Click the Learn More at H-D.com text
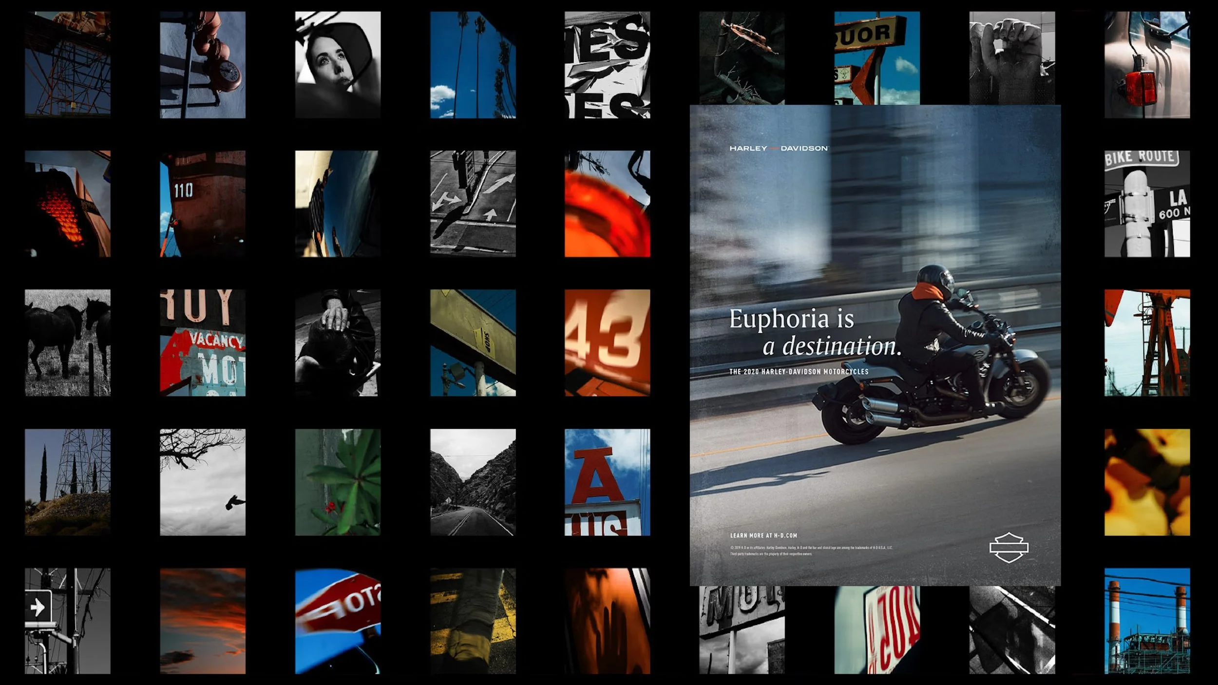The height and width of the screenshot is (685, 1218). (x=763, y=535)
